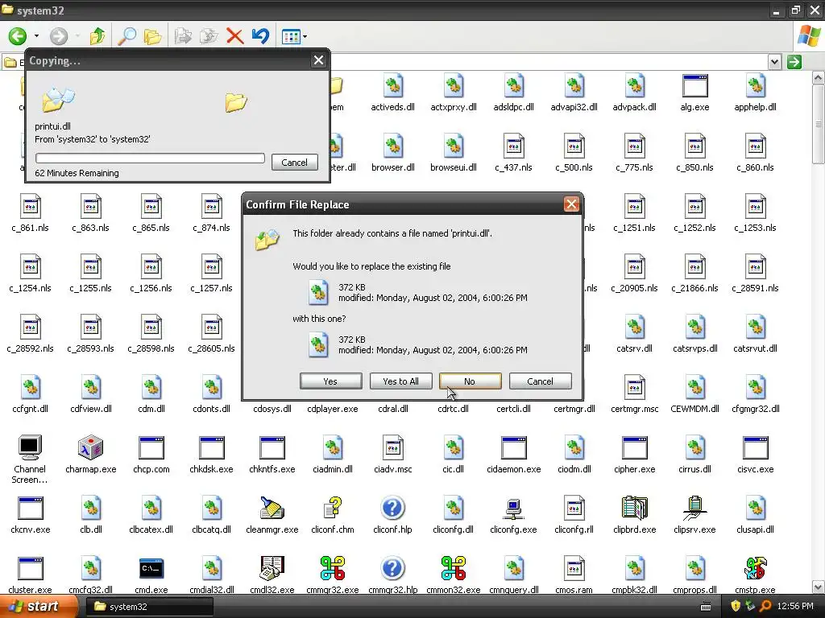The image size is (825, 618).
Task: Open the Windows Start menu
Action: [38, 607]
